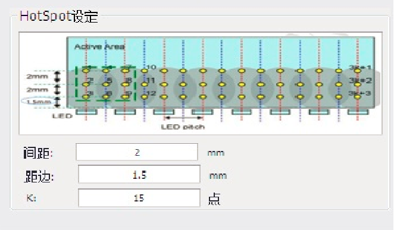Click the yellow measurement point labeled 11
The width and height of the screenshot is (394, 230).
click(x=144, y=84)
